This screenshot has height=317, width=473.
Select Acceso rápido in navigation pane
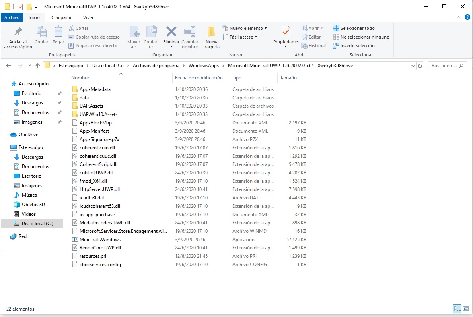click(x=33, y=84)
